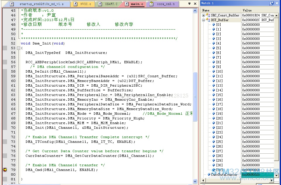This screenshot has width=281, height=185.
Task: Click the header file icon on core_cm3.h tab
Action: pyautogui.click(x=152, y=4)
